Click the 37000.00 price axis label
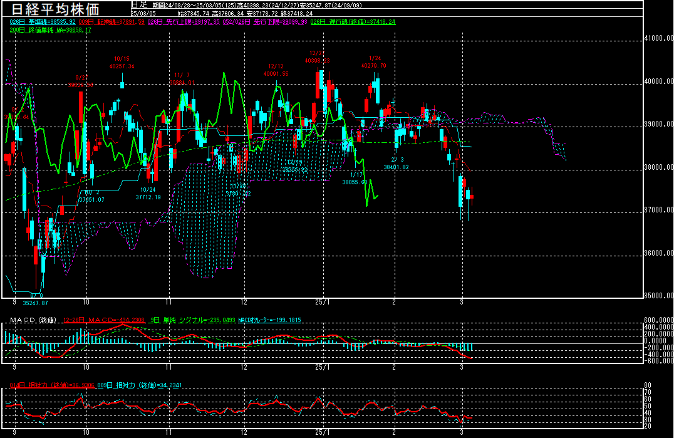 tap(659, 210)
